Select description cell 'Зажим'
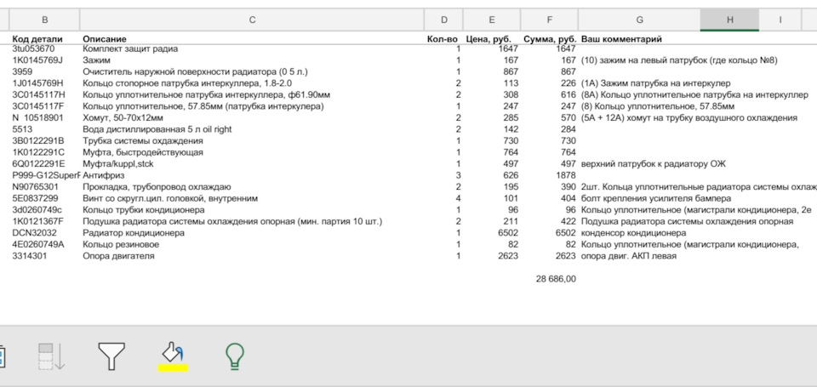Viewport: 817px width, 387px height. [96, 60]
